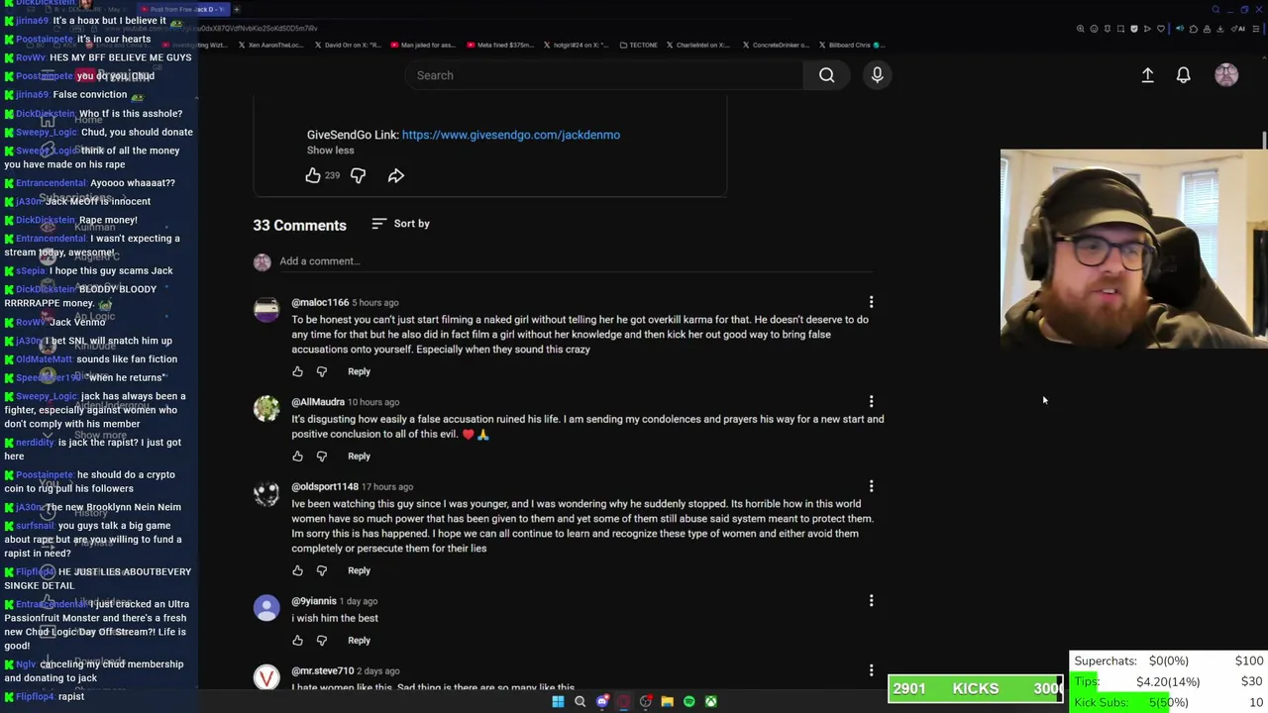Open @mr.steve710 profile avatar
Viewport: 1268px width, 713px height.
point(266,677)
